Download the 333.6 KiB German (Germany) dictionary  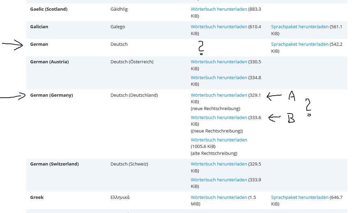point(219,118)
